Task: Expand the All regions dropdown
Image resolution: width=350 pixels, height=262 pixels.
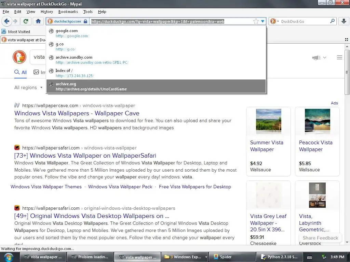Action: pyautogui.click(x=28, y=88)
